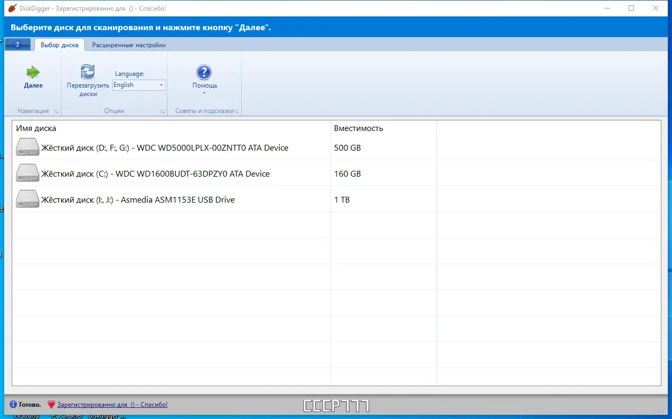Open the Навигация group dialog launcher
The height and width of the screenshot is (419, 672).
tap(57, 112)
